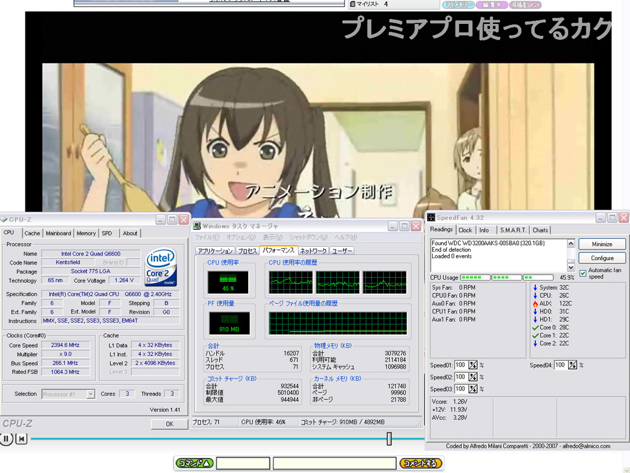The width and height of the screenshot is (630, 473).
Task: Switch to プロセス tab in Task Manager
Action: pyautogui.click(x=248, y=251)
